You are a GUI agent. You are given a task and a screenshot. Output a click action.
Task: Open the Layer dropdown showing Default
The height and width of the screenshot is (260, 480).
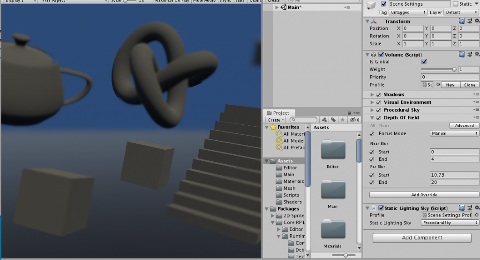pos(461,12)
